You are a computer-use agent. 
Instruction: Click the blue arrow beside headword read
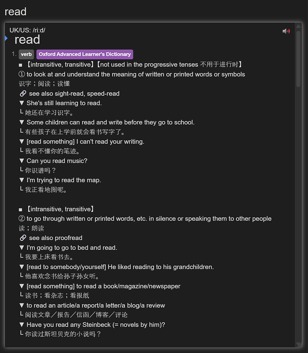(6, 38)
